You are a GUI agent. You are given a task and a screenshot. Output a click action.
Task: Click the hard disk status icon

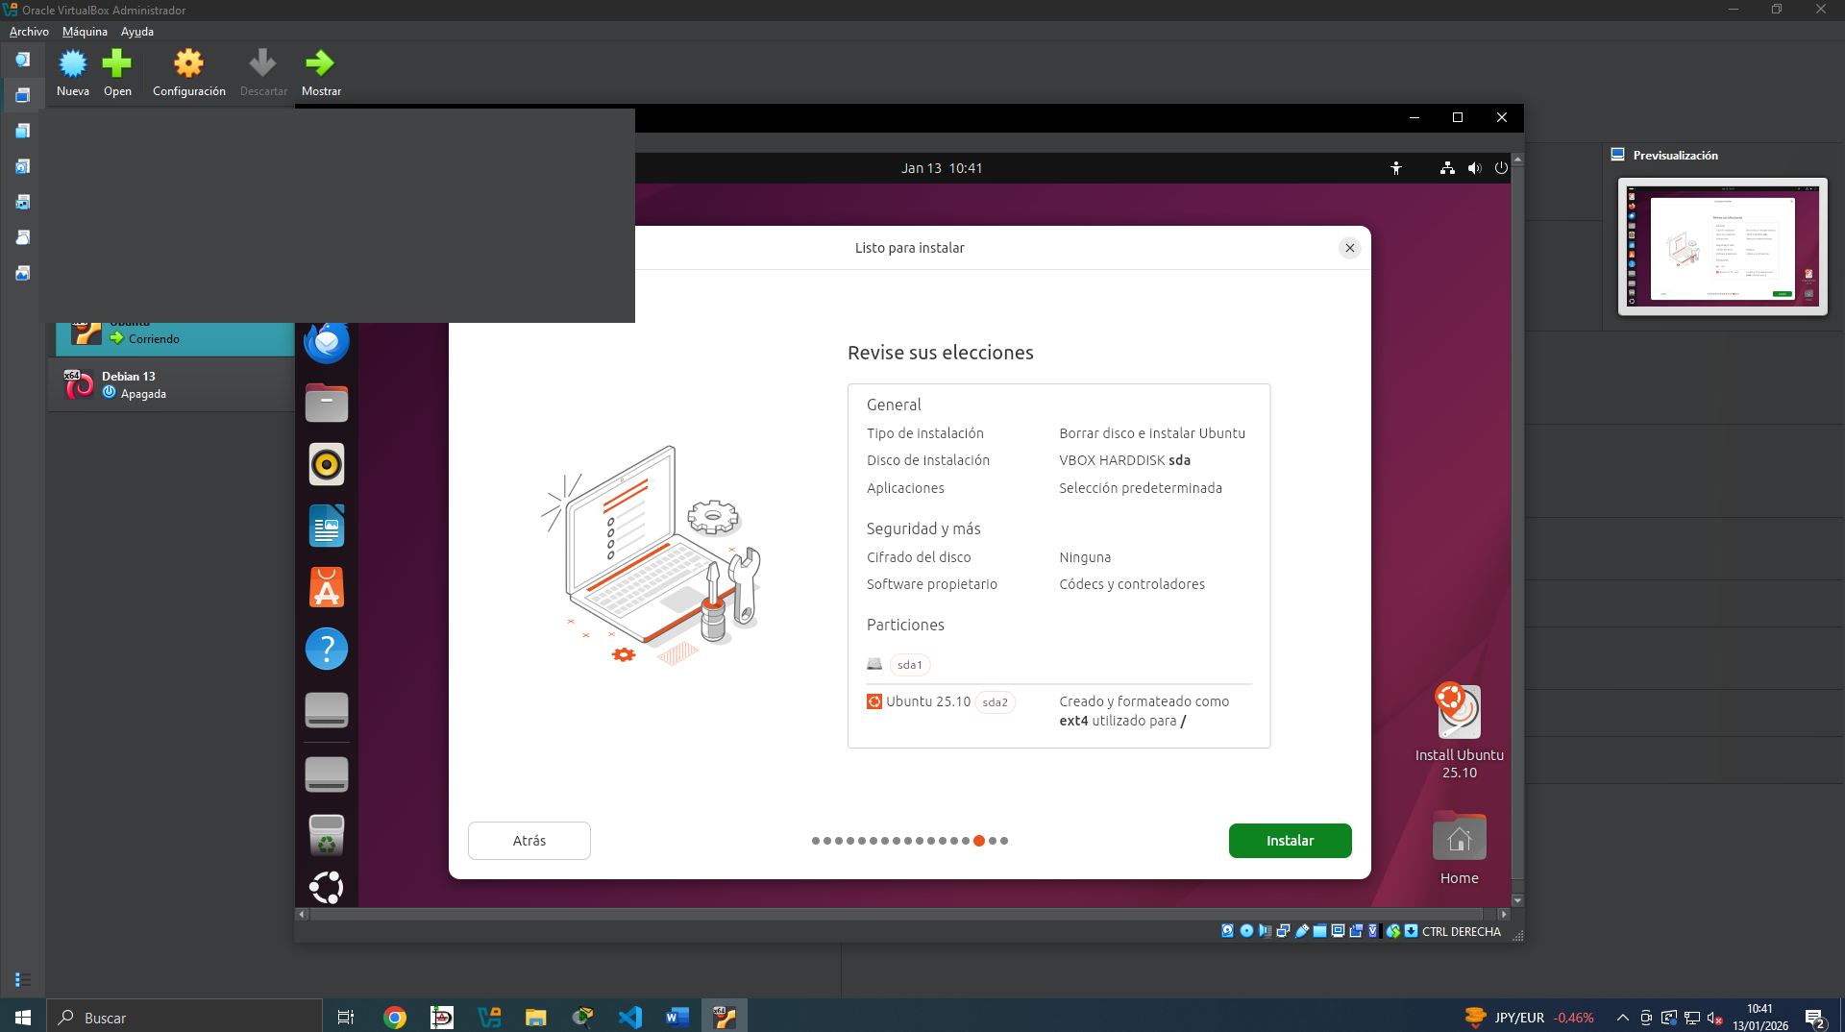[1227, 931]
